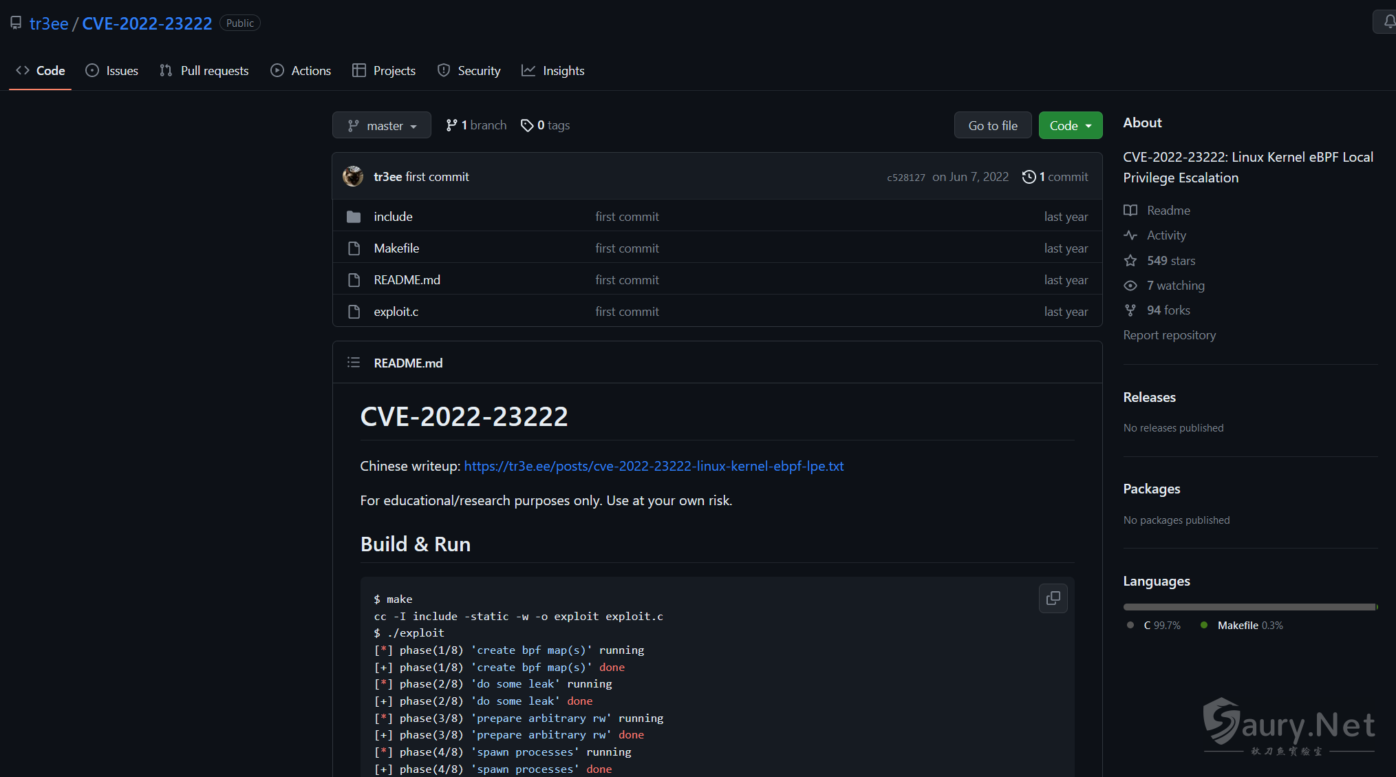
Task: Open commit history clock icon
Action: tap(1029, 177)
